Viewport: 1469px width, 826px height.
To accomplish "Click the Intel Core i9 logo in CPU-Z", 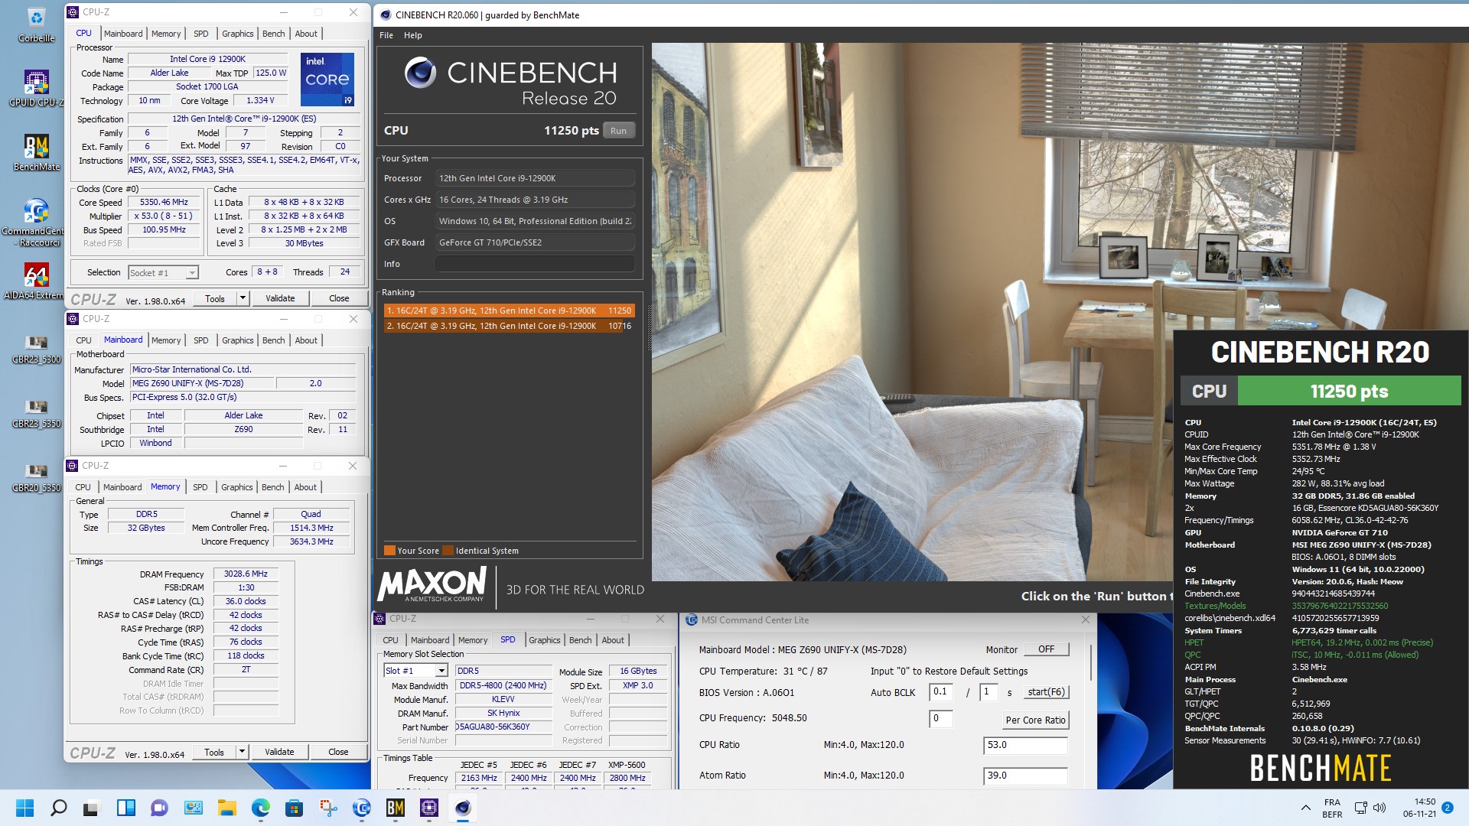I will pyautogui.click(x=327, y=79).
